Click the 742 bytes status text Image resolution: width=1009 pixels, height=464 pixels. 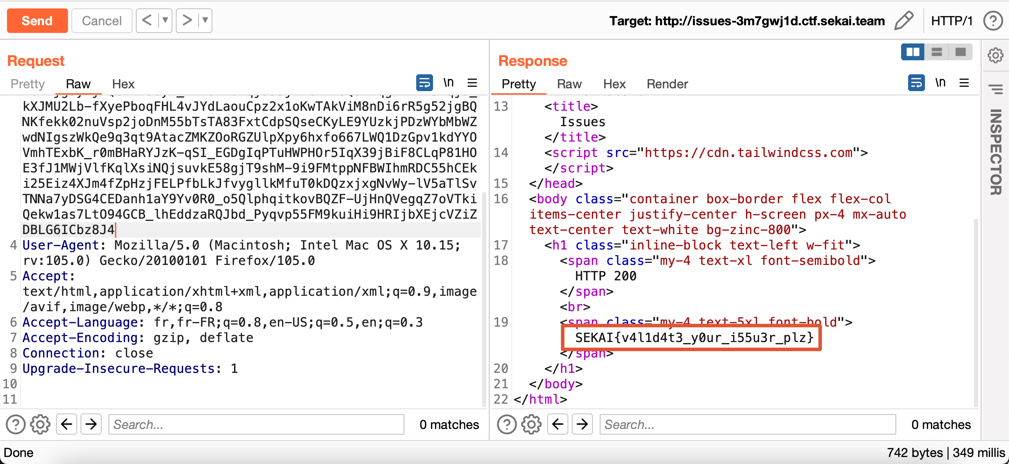(915, 453)
